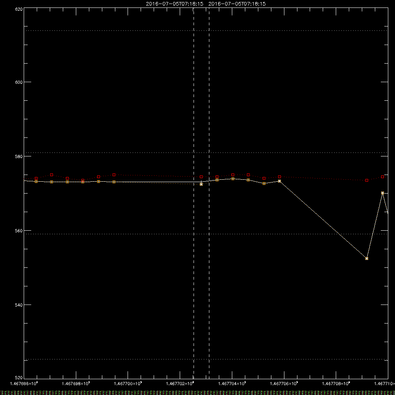Pick the lowest data point near 552
The image size is (395, 395).
tap(367, 258)
